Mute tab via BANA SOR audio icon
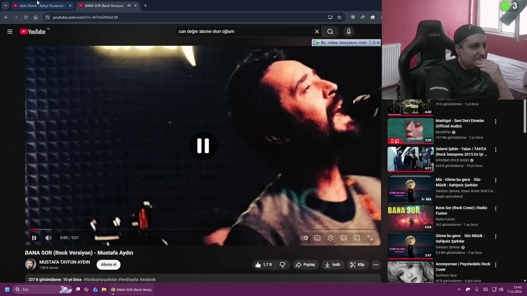The width and height of the screenshot is (527, 296). point(129,6)
